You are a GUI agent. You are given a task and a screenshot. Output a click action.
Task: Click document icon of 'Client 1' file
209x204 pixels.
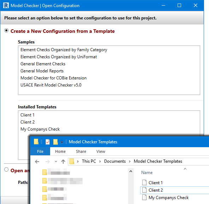[x=144, y=182]
